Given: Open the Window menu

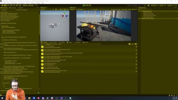Looking at the screenshot, I should [38, 3].
